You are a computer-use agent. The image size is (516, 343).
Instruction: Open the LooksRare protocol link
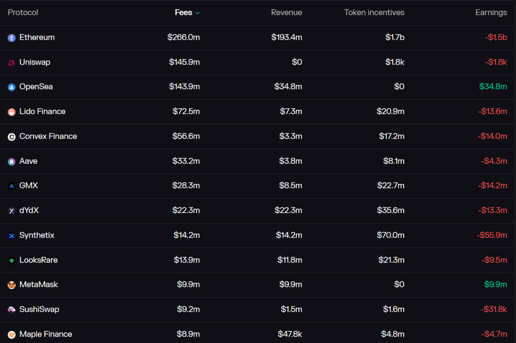[x=38, y=260]
